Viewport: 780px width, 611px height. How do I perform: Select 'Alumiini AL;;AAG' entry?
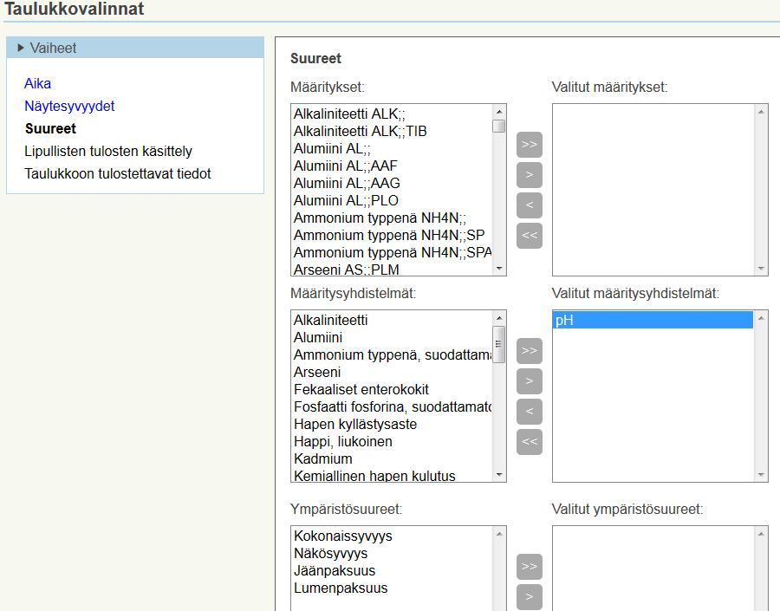(392, 183)
